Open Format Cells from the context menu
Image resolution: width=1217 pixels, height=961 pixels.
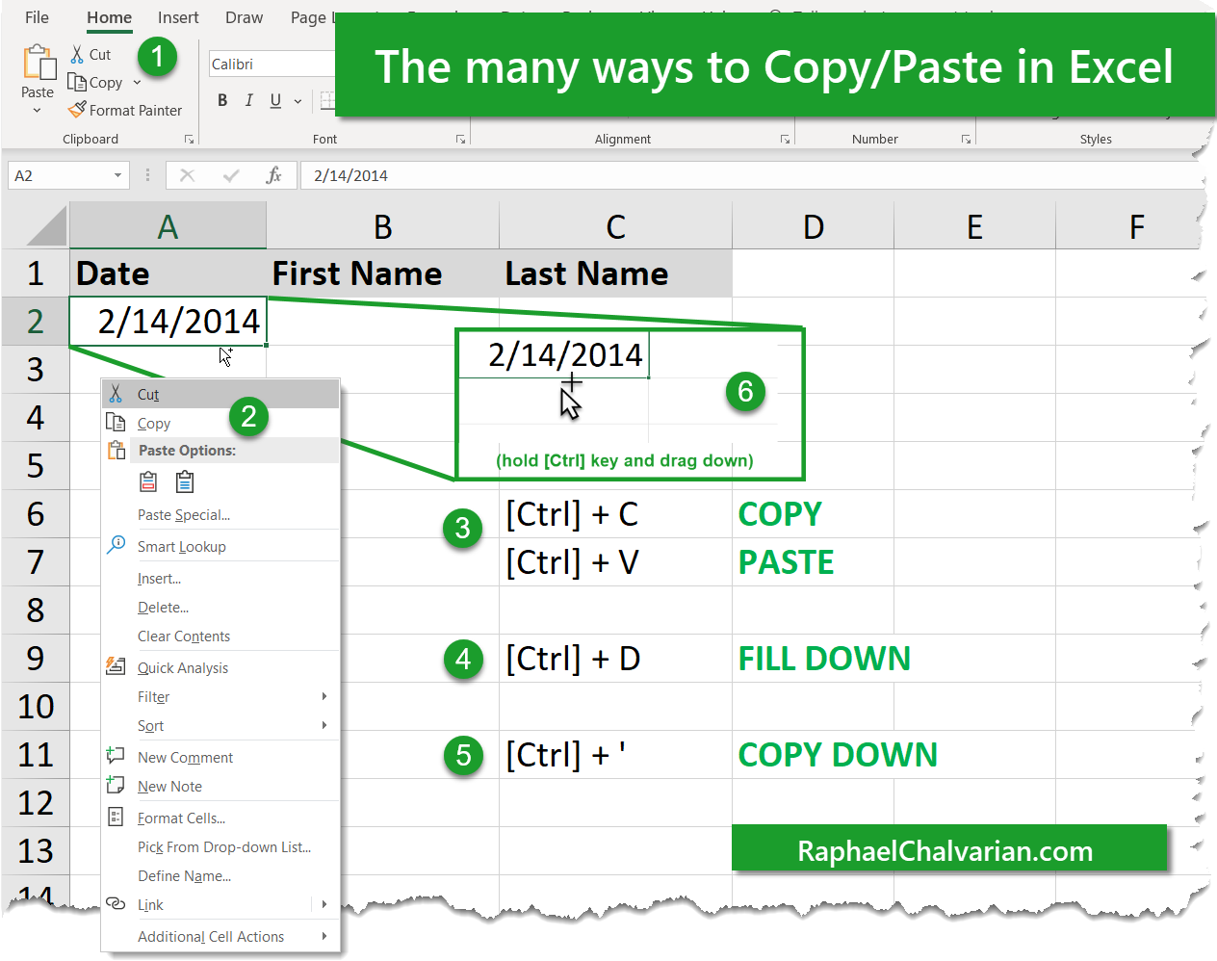pyautogui.click(x=220, y=818)
